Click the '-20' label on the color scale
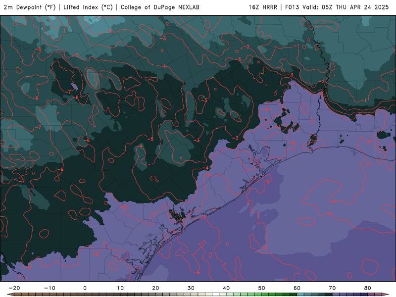 pos(14,288)
